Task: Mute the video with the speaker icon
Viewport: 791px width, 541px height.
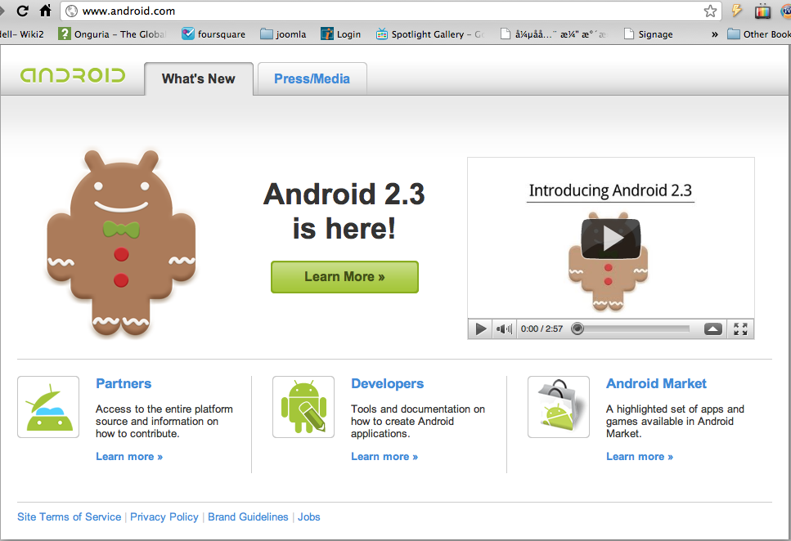Action: (x=504, y=329)
